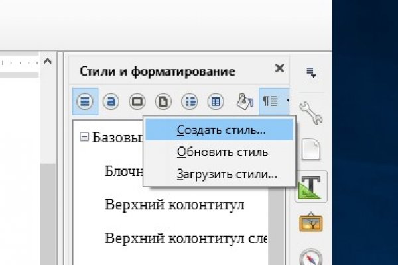398x265 pixels.
Task: Choose 'Создать стиль...' menu entry
Action: [220, 130]
